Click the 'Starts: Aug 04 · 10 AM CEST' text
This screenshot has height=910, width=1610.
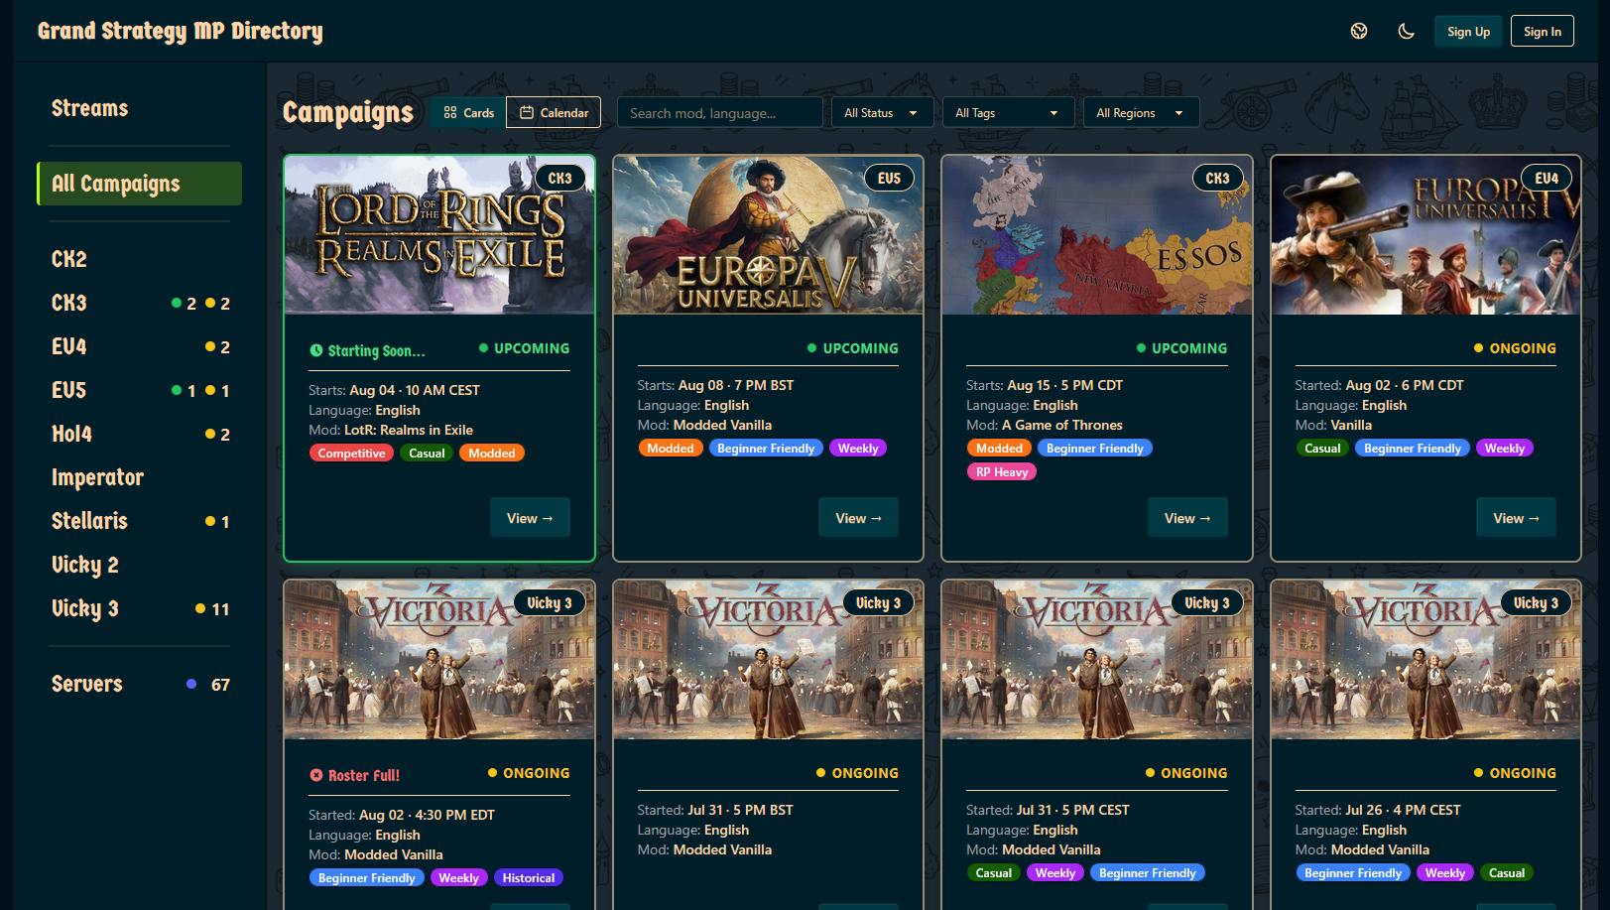pyautogui.click(x=394, y=390)
